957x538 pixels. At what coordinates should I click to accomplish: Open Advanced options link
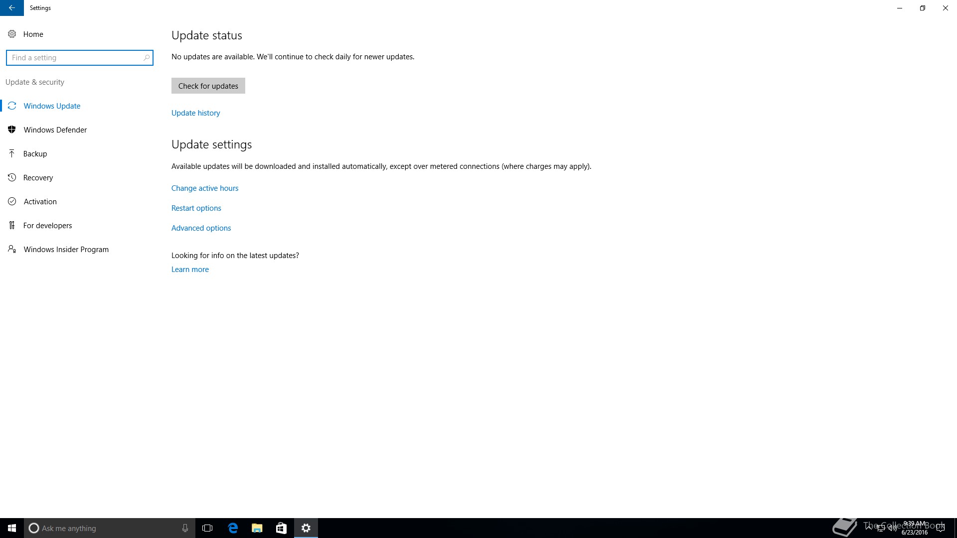(201, 228)
